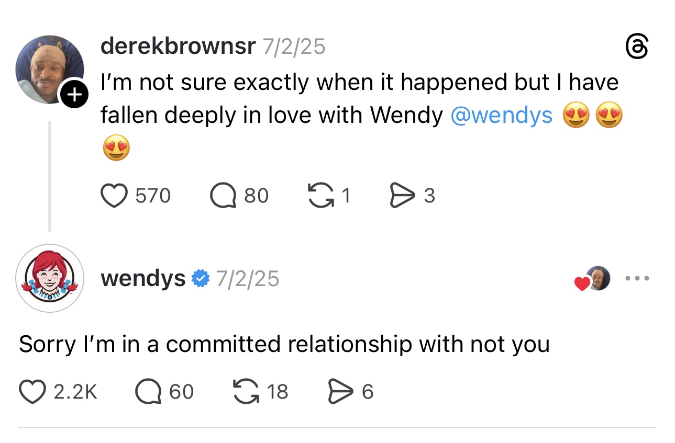675x443 pixels.
Task: View derekbrownsr's profile picture
Action: 50,69
